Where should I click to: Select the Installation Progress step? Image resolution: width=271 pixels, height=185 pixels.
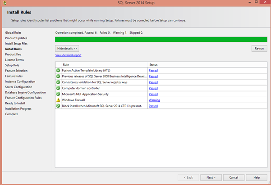[x=18, y=108]
